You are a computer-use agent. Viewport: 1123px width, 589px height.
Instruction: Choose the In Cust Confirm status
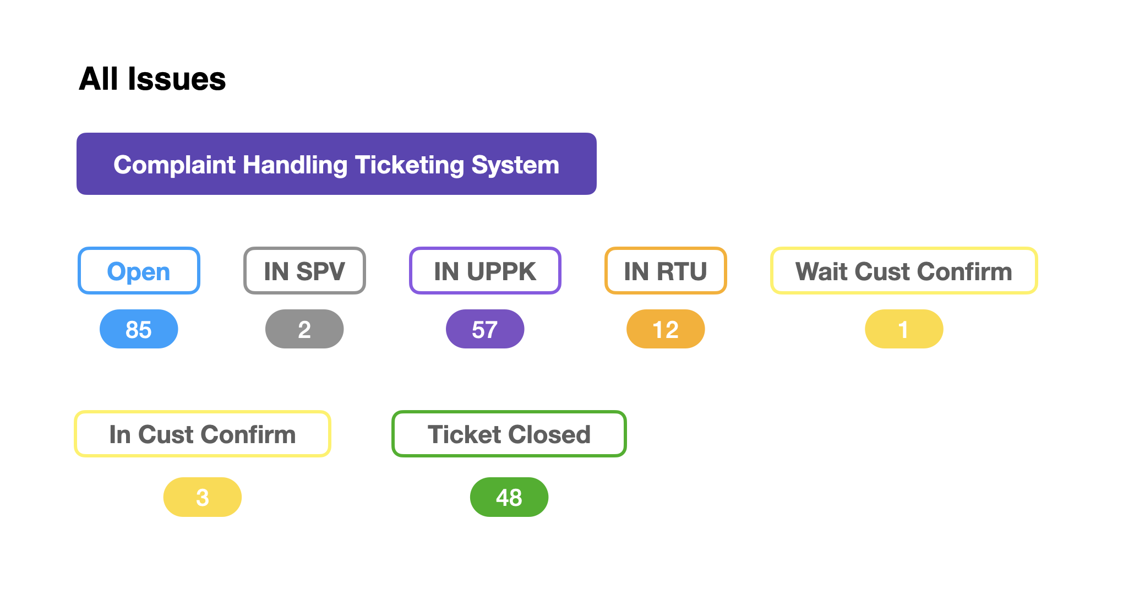tap(203, 434)
